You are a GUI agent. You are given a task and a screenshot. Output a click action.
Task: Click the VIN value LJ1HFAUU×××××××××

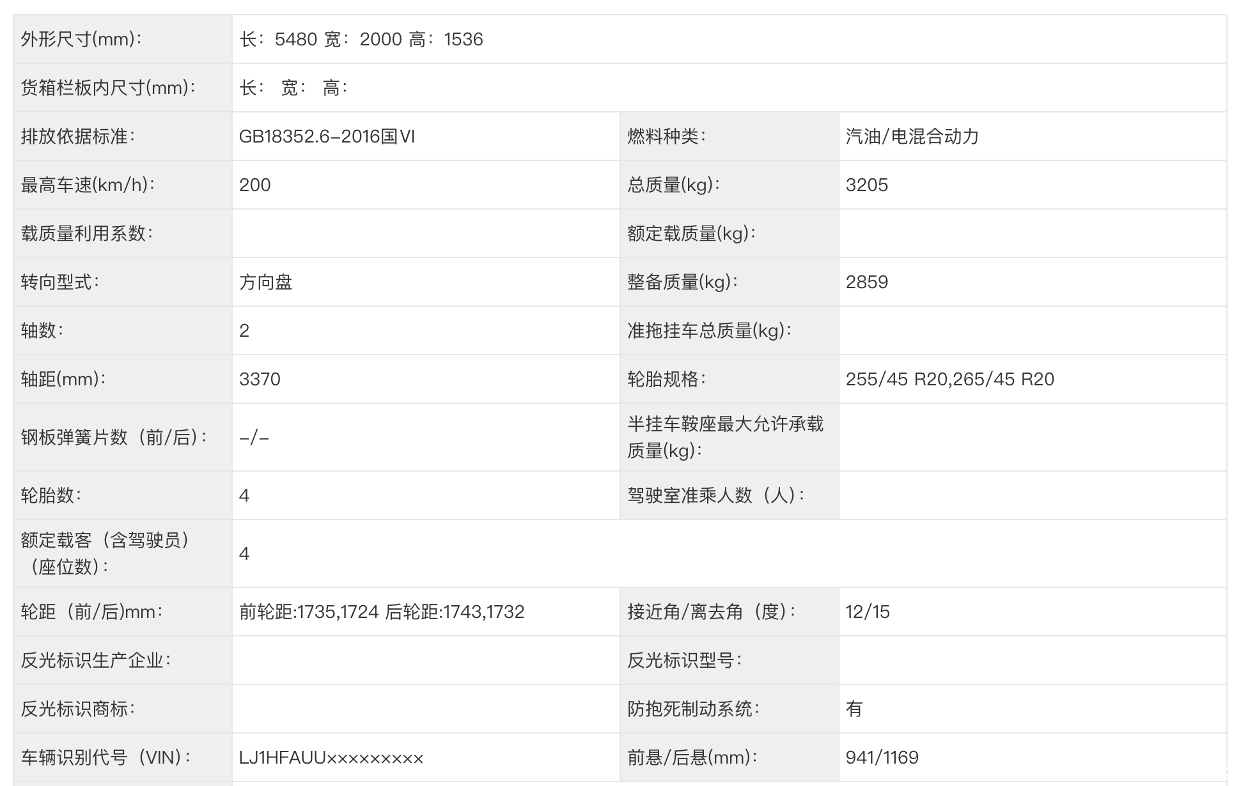click(x=331, y=758)
